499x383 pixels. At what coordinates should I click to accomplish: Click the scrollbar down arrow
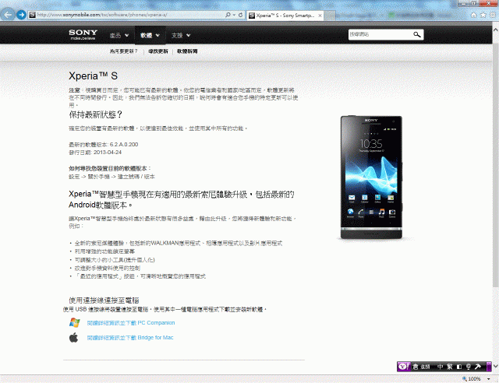(496, 366)
